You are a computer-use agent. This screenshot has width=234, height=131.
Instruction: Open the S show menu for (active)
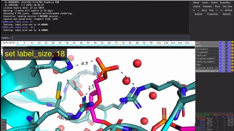pos(223,55)
